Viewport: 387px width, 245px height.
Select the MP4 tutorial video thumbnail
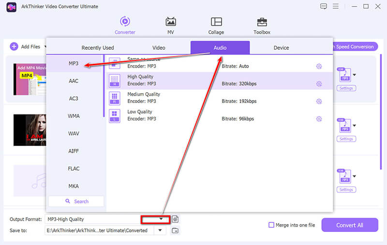pyautogui.click(x=30, y=79)
